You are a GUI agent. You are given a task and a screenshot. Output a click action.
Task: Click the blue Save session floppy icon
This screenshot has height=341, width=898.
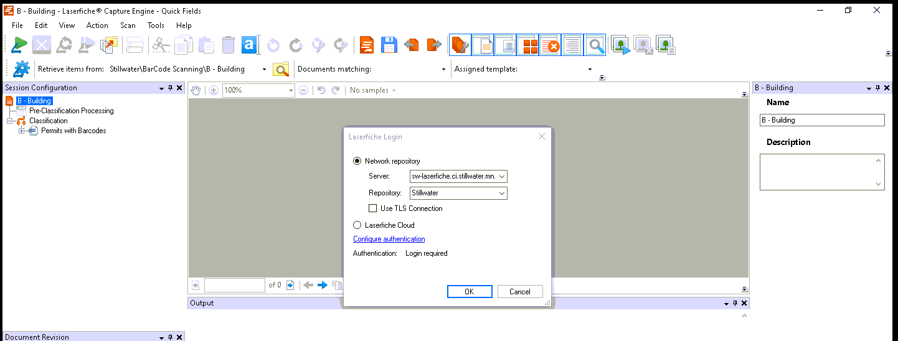389,45
